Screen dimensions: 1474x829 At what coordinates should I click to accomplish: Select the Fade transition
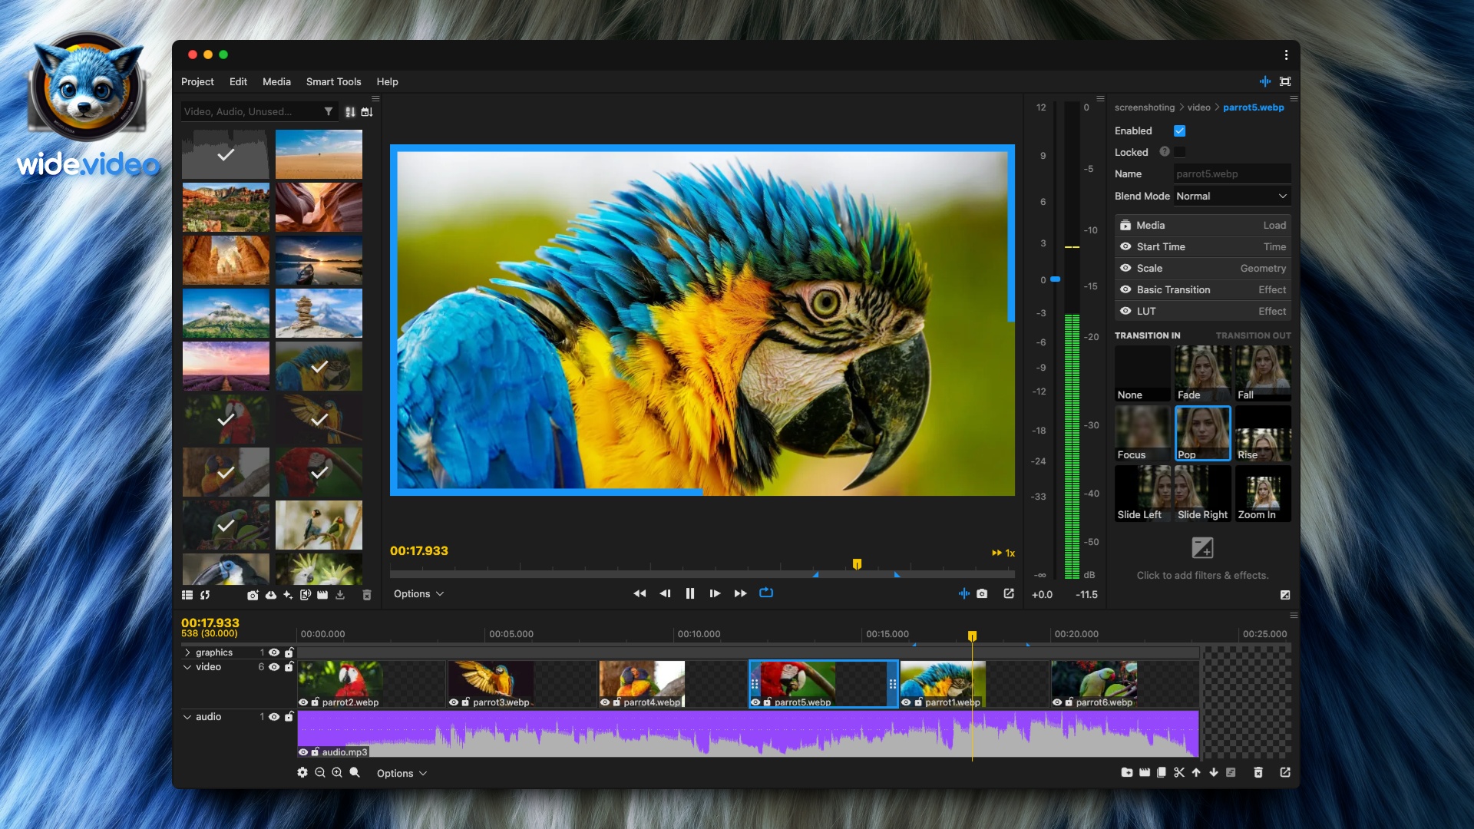pyautogui.click(x=1202, y=373)
